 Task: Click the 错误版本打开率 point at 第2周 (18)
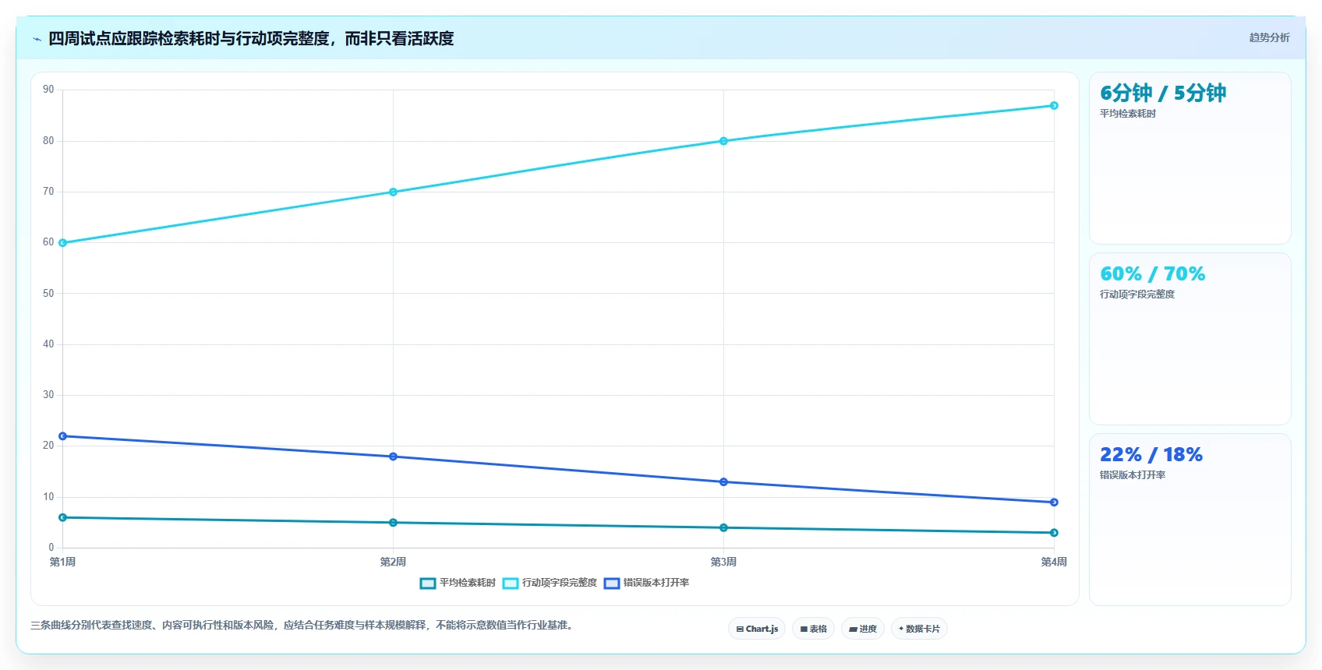tap(393, 457)
